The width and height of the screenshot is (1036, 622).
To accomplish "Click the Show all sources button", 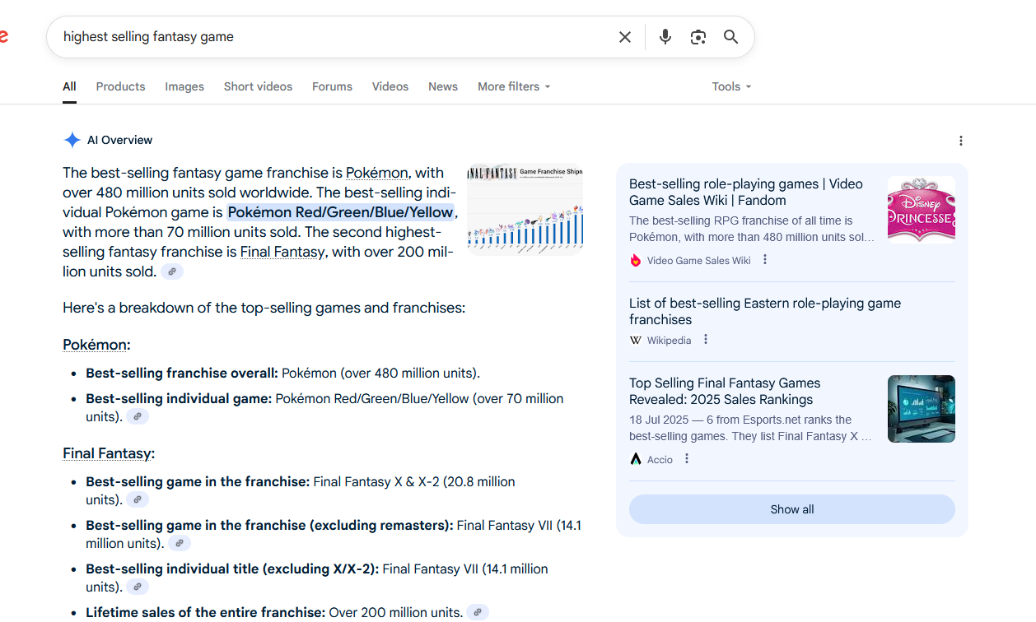I will (x=792, y=509).
